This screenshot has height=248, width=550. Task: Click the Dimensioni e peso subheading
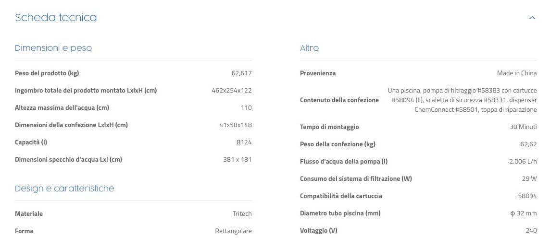[x=53, y=48]
